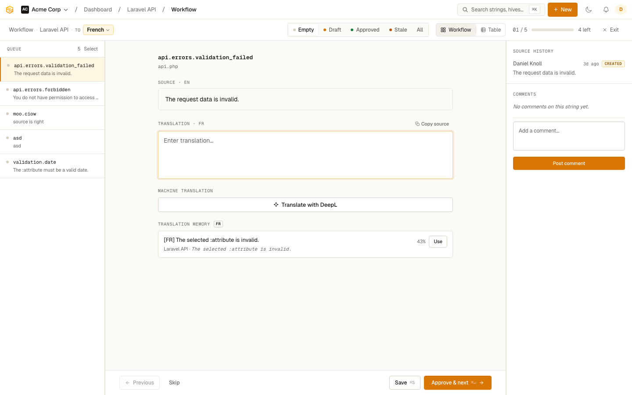632x395 pixels.
Task: Click the CREATED badge in source history
Action: tap(613, 64)
